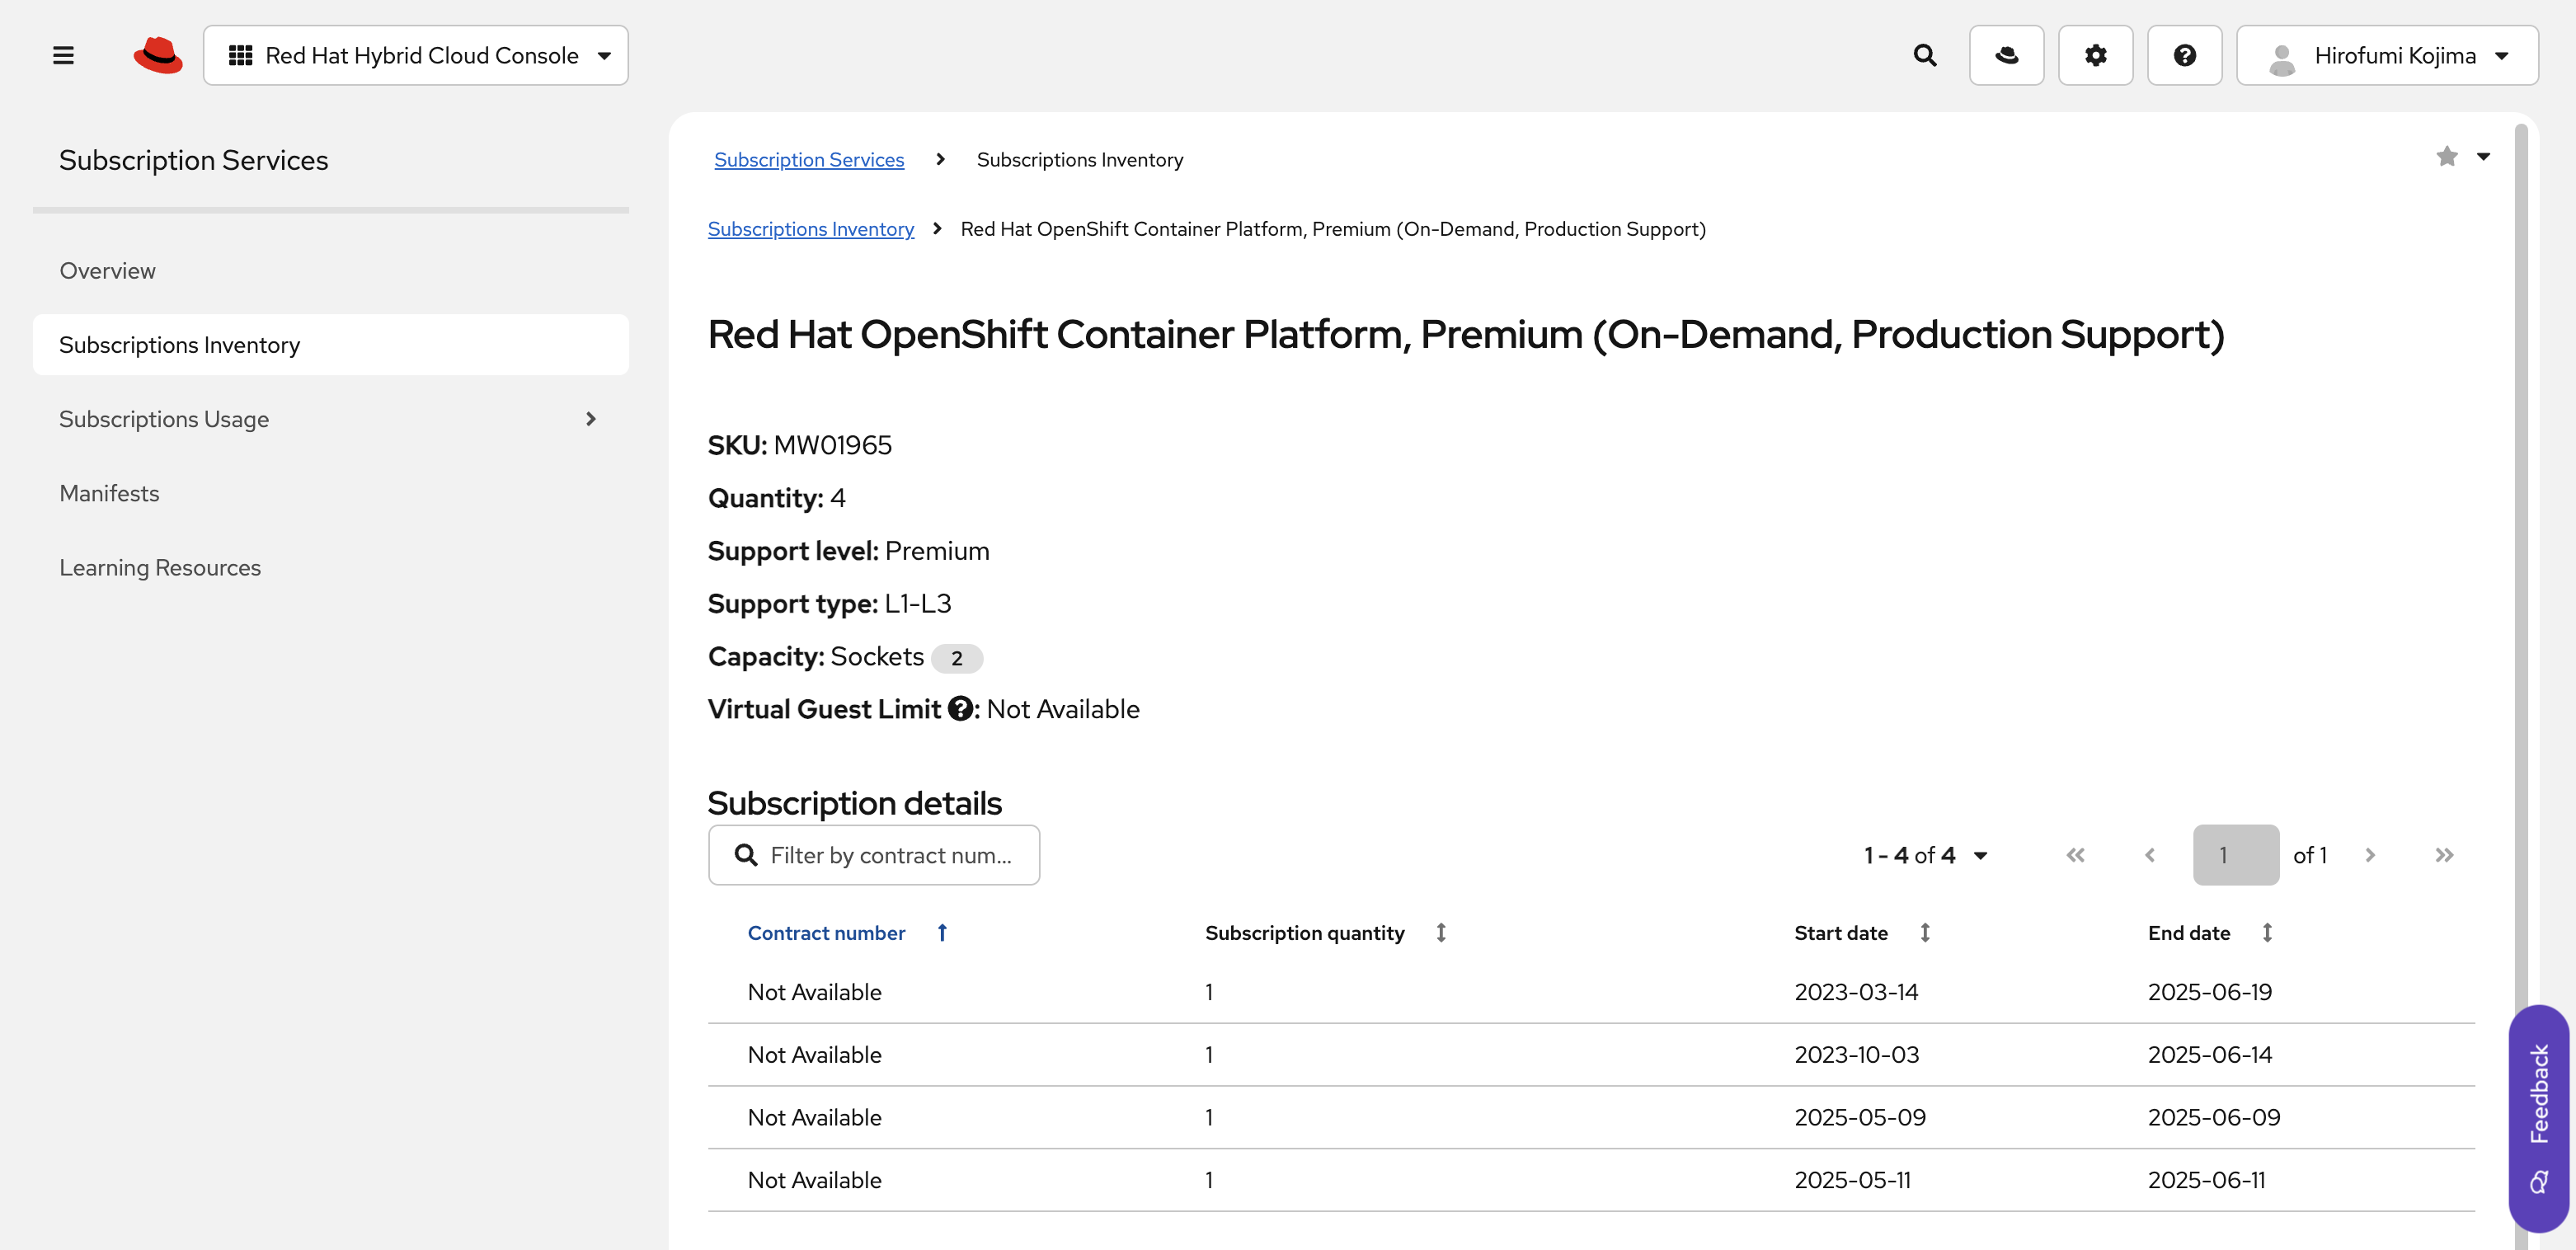Screen dimensions: 2576x1250
Task: Open the Red Hat Hybrid Cloud Console switcher
Action: point(416,55)
